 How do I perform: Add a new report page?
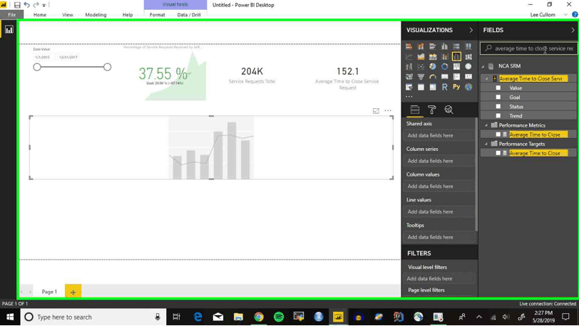coord(73,292)
